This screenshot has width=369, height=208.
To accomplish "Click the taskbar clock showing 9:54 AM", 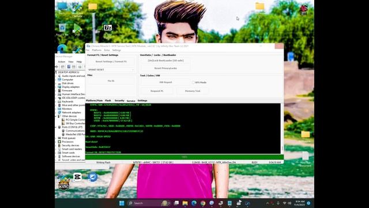I will [299, 203].
